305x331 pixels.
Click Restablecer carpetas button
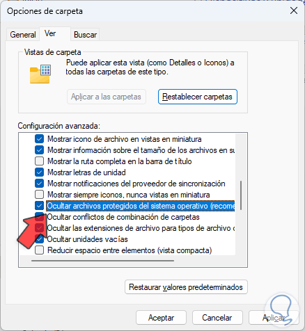click(198, 97)
